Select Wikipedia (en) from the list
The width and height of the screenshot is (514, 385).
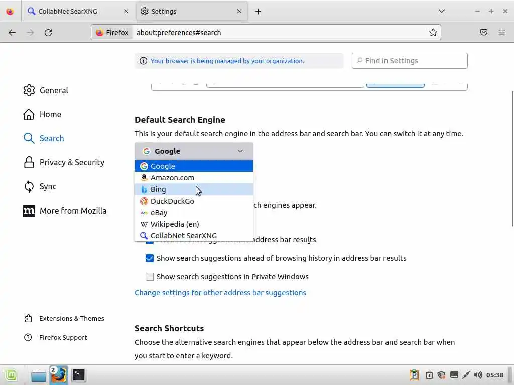point(194,224)
